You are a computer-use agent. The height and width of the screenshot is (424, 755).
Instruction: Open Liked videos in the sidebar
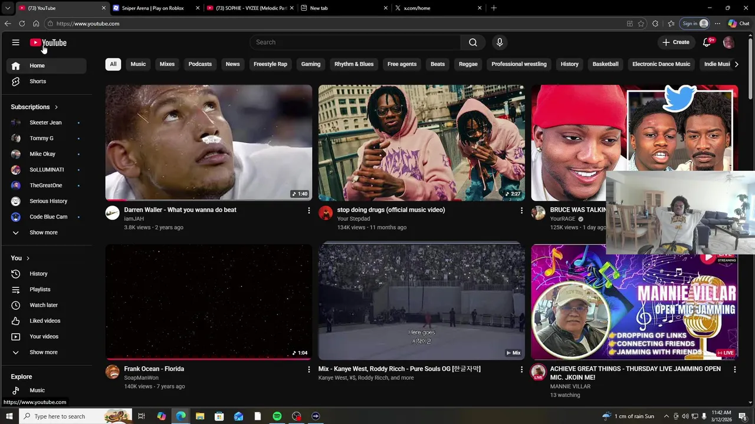coord(46,321)
